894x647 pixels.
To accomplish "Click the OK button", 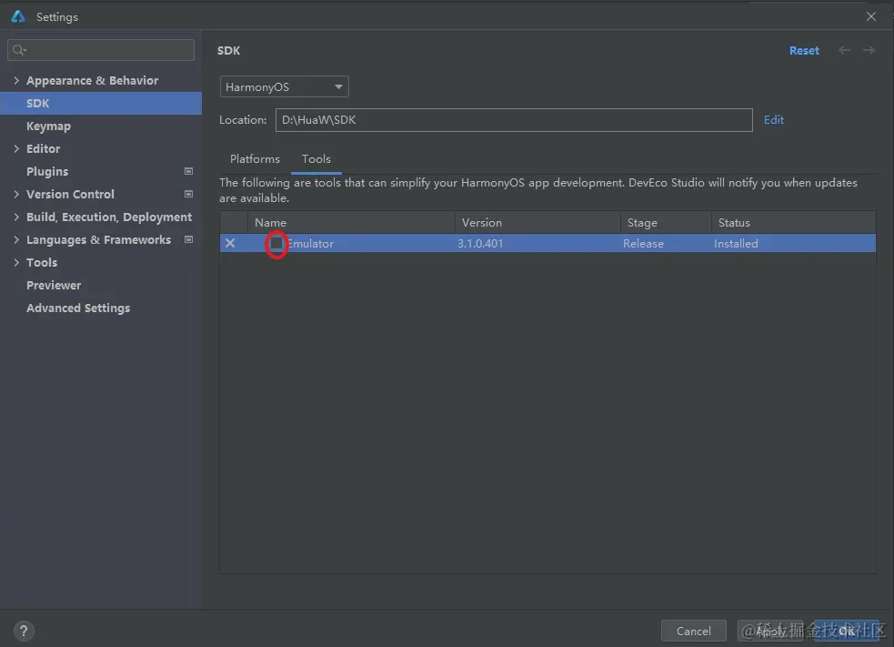I will pyautogui.click(x=846, y=631).
